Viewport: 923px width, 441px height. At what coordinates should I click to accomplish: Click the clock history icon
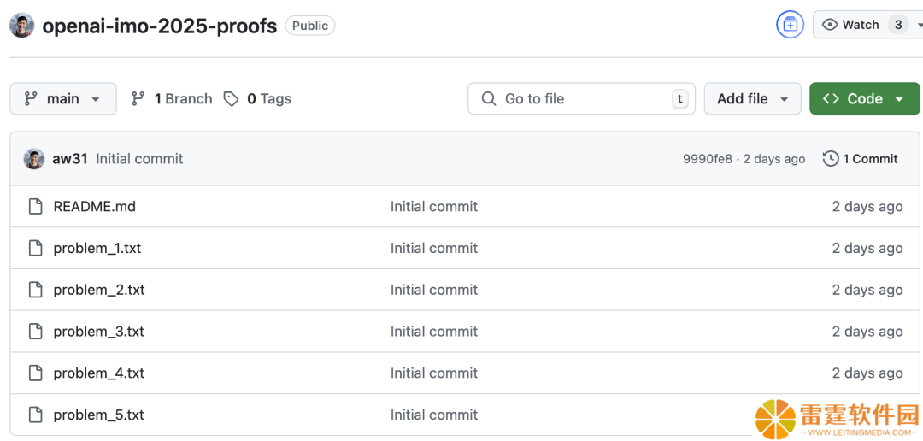(831, 159)
